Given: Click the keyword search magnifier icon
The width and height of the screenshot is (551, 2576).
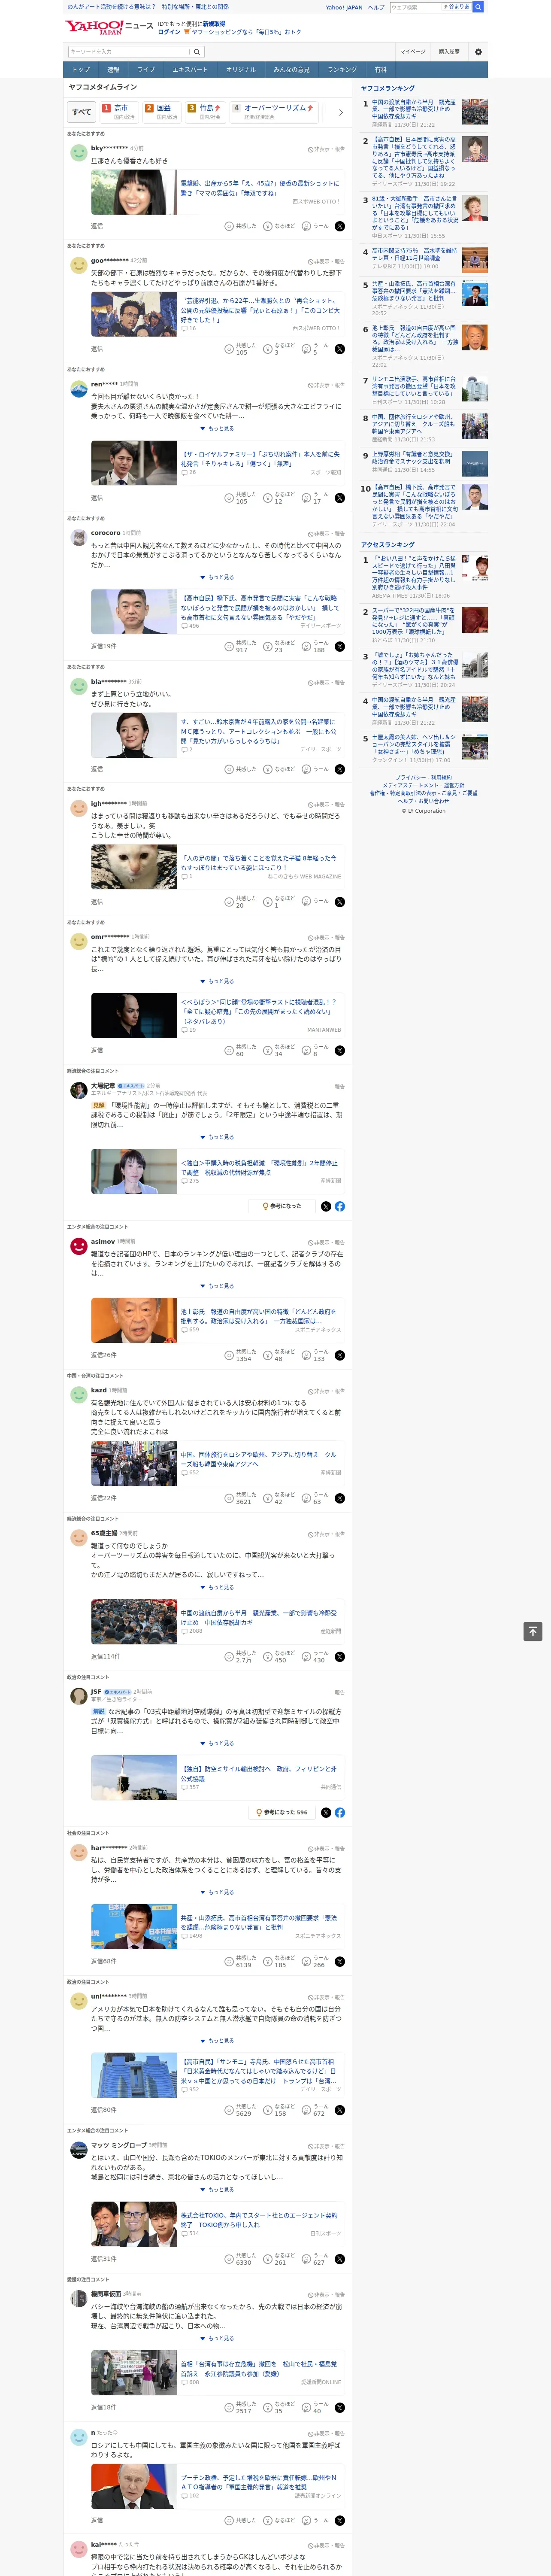Looking at the screenshot, I should coord(197,52).
